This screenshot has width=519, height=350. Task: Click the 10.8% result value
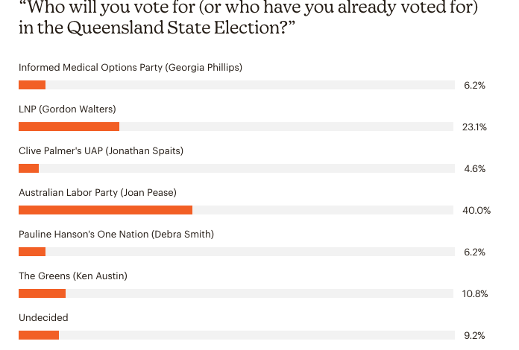pyautogui.click(x=475, y=293)
